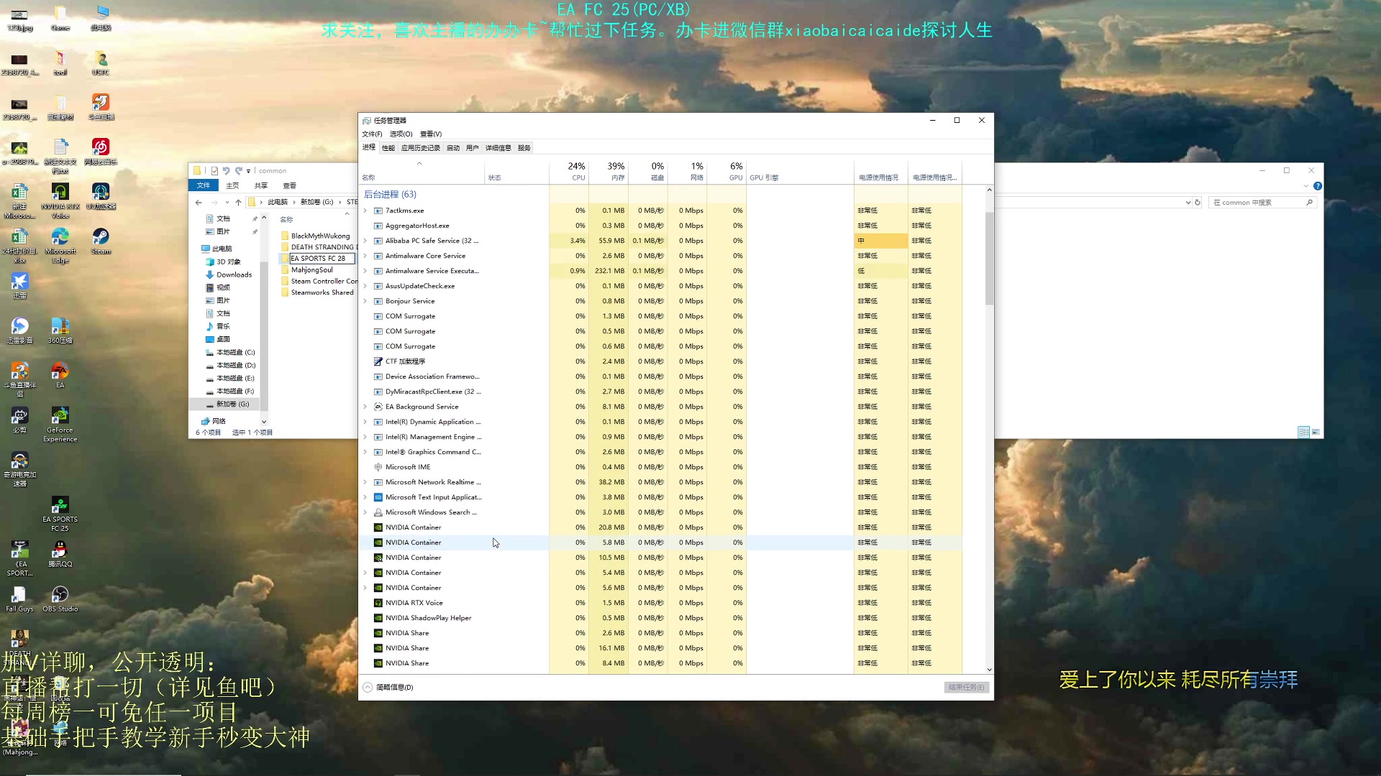Select the 360压缩 desktop icon
This screenshot has width=1381, height=776.
point(60,331)
